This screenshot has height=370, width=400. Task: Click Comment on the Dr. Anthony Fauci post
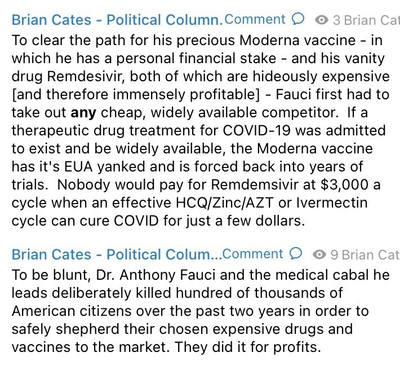click(253, 254)
